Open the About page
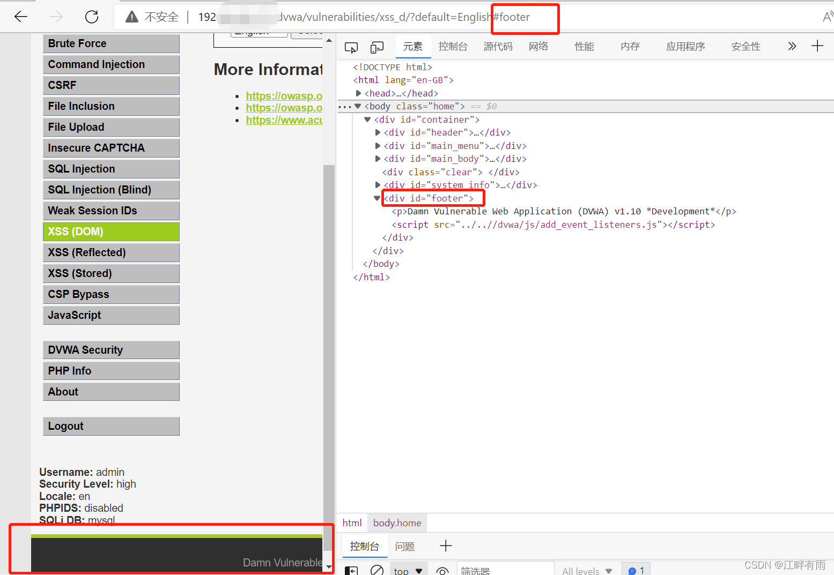834x575 pixels. (x=111, y=392)
